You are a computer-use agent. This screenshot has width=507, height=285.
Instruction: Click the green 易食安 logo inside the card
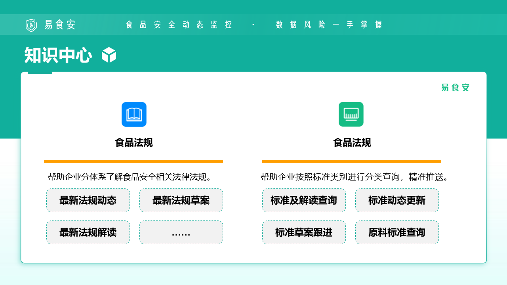click(455, 87)
